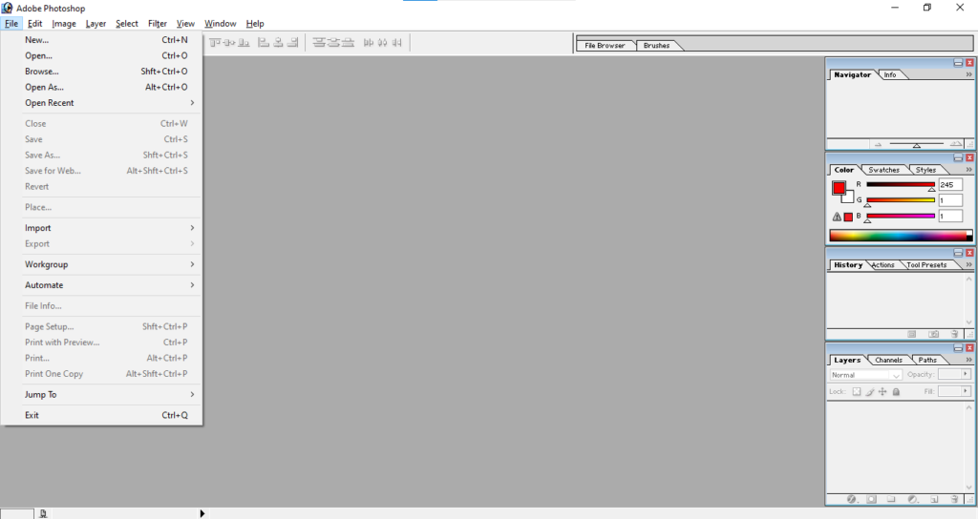The image size is (978, 519).
Task: Click the create new set folder icon
Action: coord(891,499)
